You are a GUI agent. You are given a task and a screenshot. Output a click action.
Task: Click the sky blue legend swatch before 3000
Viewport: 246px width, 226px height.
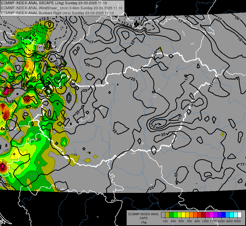click(x=228, y=215)
